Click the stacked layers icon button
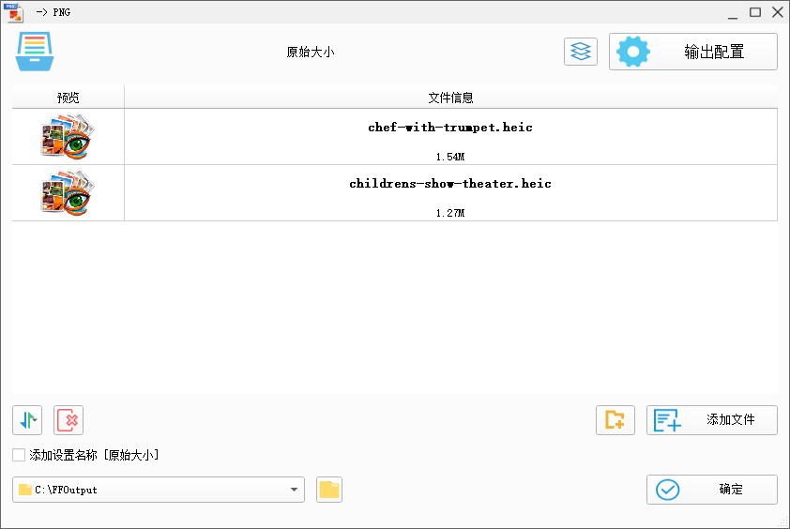Viewport: 790px width, 529px height. click(x=581, y=52)
